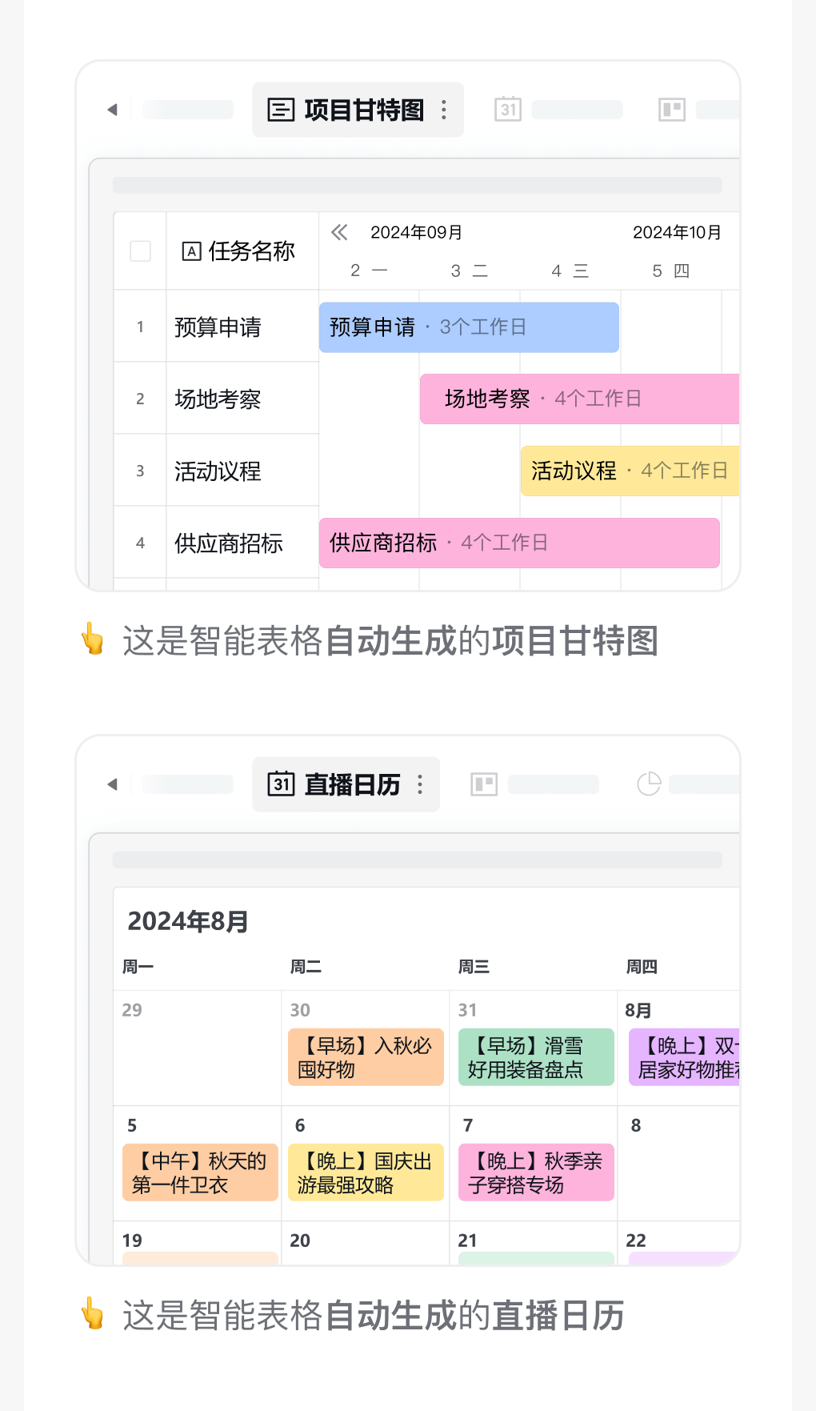Open the 直播日历 tab
Viewport: 816px width, 1411px height.
pyautogui.click(x=346, y=784)
